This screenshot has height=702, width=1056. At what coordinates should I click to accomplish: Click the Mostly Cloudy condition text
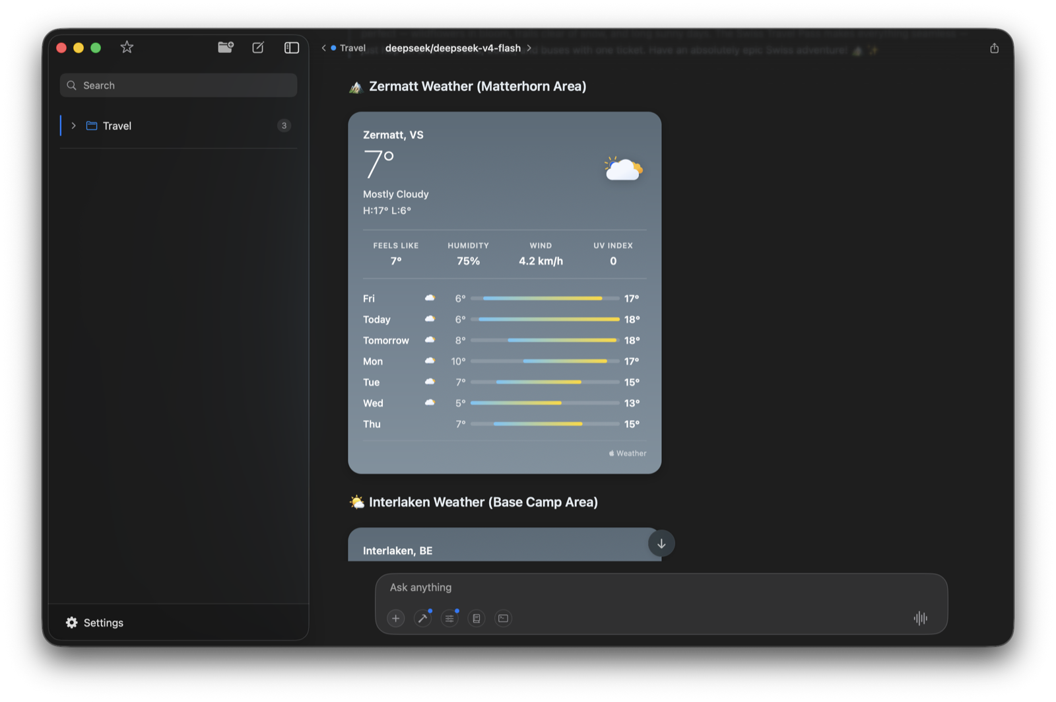(x=396, y=194)
